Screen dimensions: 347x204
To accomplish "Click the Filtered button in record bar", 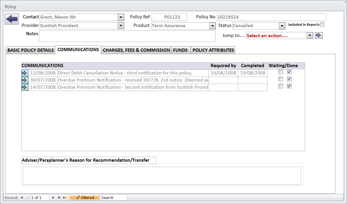I will tap(85, 197).
